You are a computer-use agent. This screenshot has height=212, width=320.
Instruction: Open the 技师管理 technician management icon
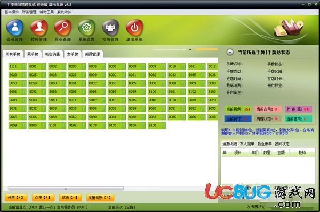click(39, 28)
